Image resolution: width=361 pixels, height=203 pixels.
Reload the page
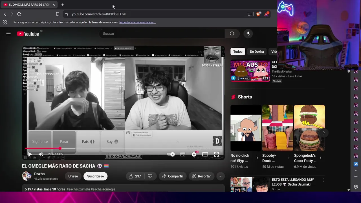point(19,14)
